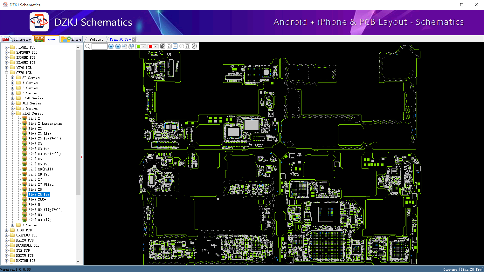Open the Find X5 Pro layout
The width and height of the screenshot is (484, 272).
coord(39,164)
